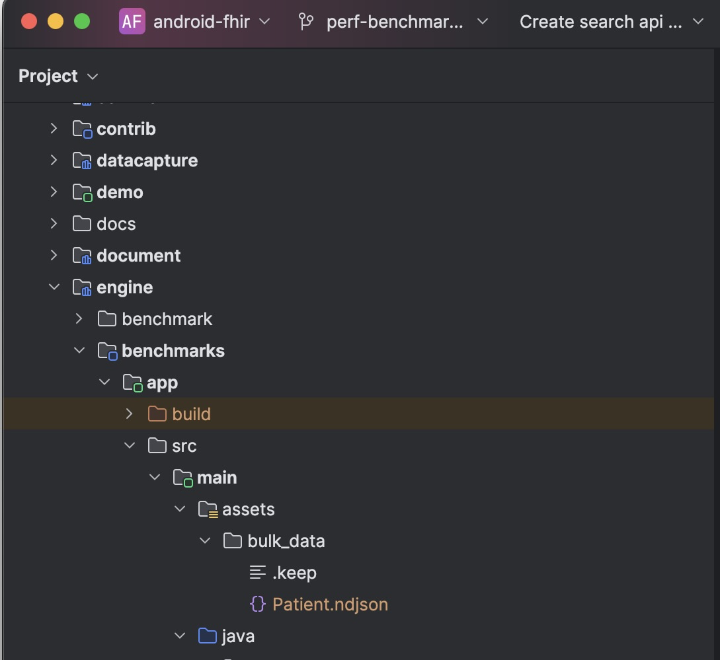This screenshot has height=660, width=720.
Task: Collapse the main folder
Action: click(155, 477)
